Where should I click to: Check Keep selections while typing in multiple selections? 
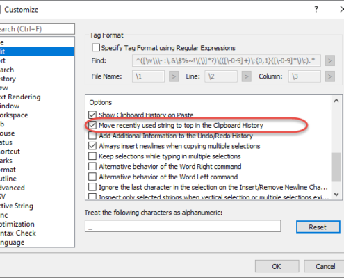[92, 156]
